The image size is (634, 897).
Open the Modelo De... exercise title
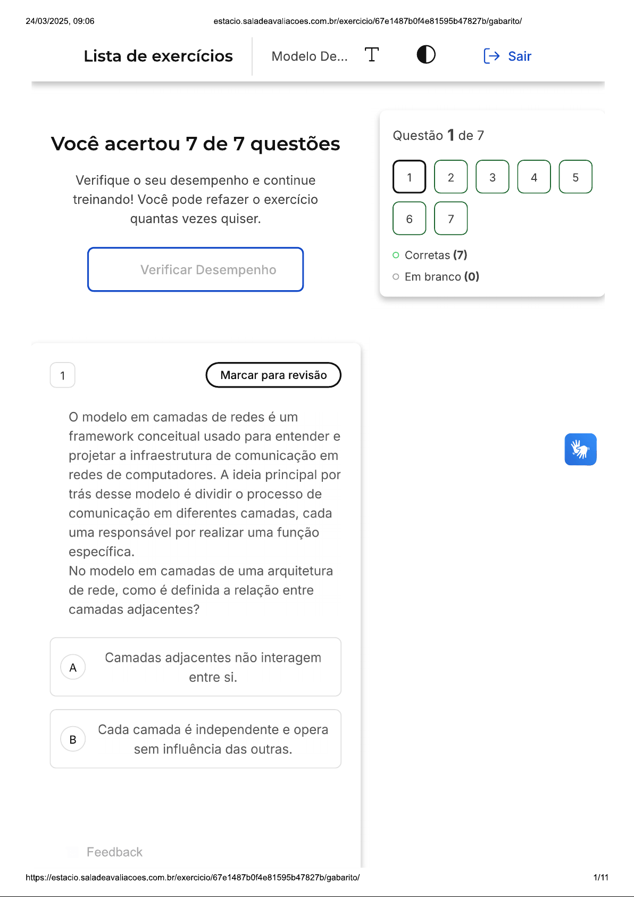pos(310,56)
